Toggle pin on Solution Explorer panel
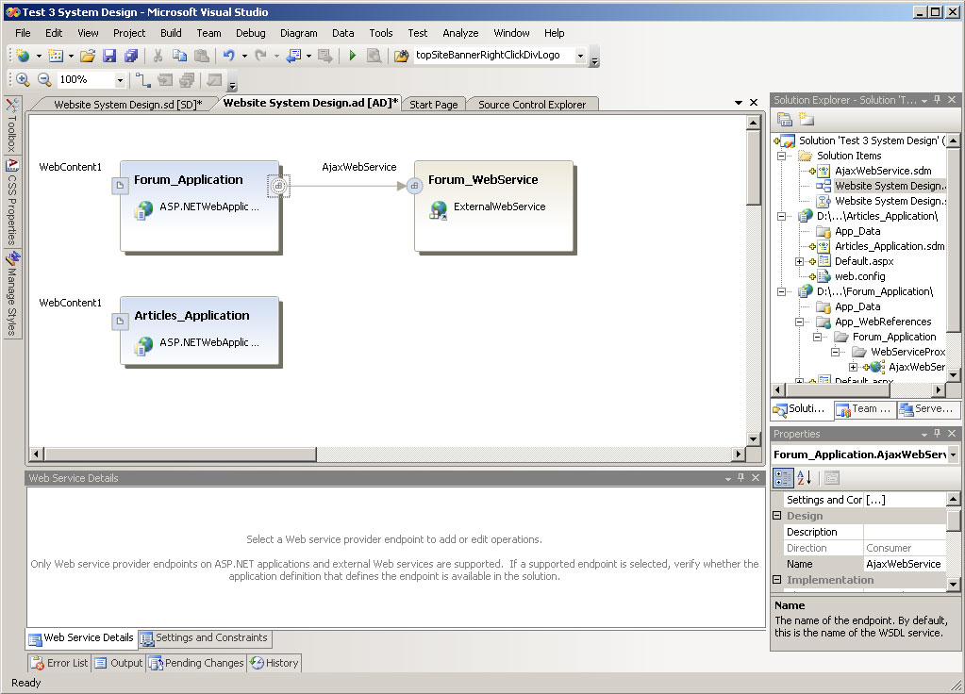Screen dimensions: 965x694 click(x=938, y=100)
